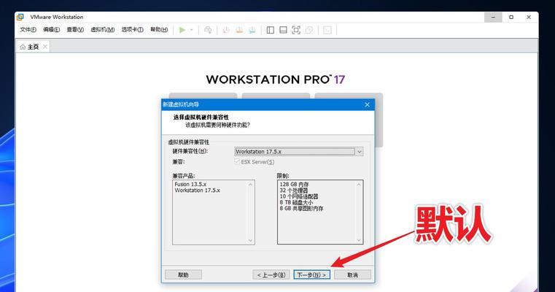Click the 32 个处理器 limit entry
The image size is (555, 292).
click(294, 191)
